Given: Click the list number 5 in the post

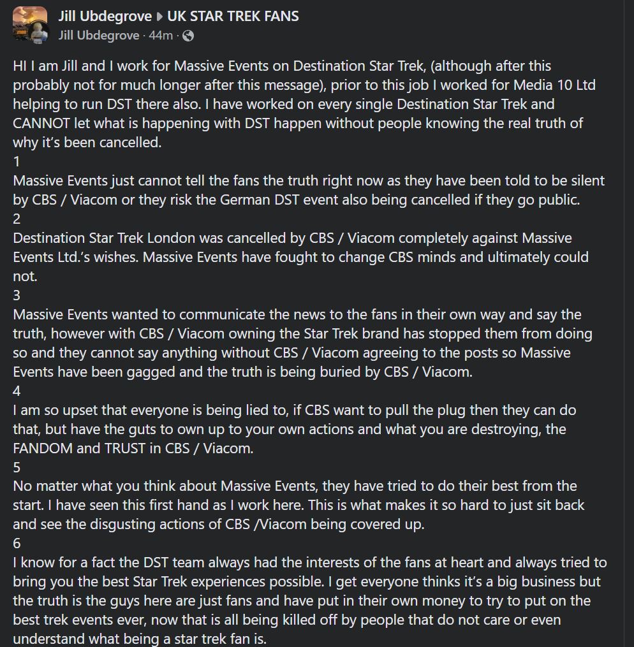Looking at the screenshot, I should tap(17, 467).
